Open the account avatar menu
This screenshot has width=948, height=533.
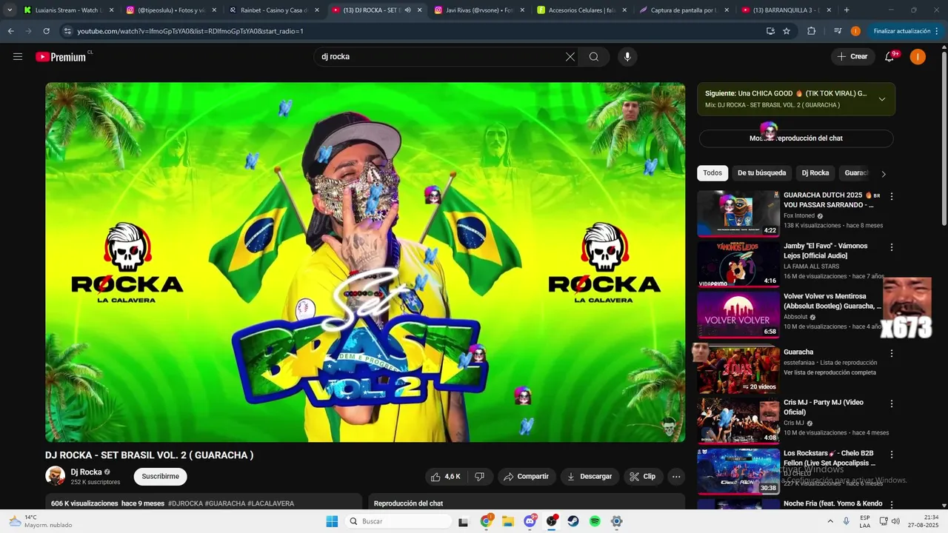pyautogui.click(x=918, y=56)
